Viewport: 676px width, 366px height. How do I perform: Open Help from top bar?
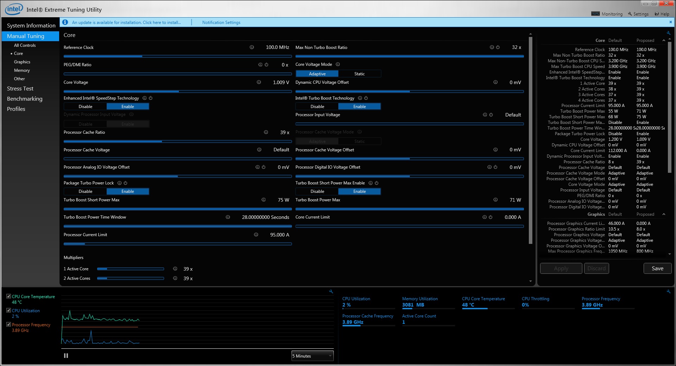(662, 14)
